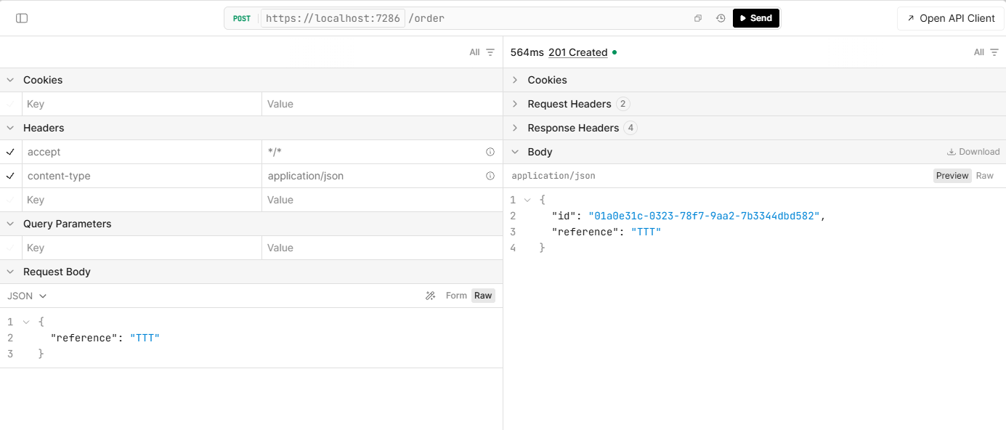
Task: Open request history clock icon
Action: click(721, 18)
